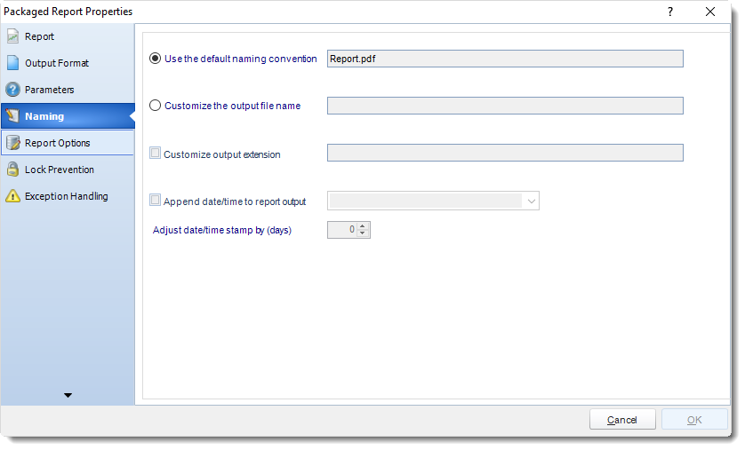
Task: Go to the Parameters tab
Action: (x=68, y=90)
